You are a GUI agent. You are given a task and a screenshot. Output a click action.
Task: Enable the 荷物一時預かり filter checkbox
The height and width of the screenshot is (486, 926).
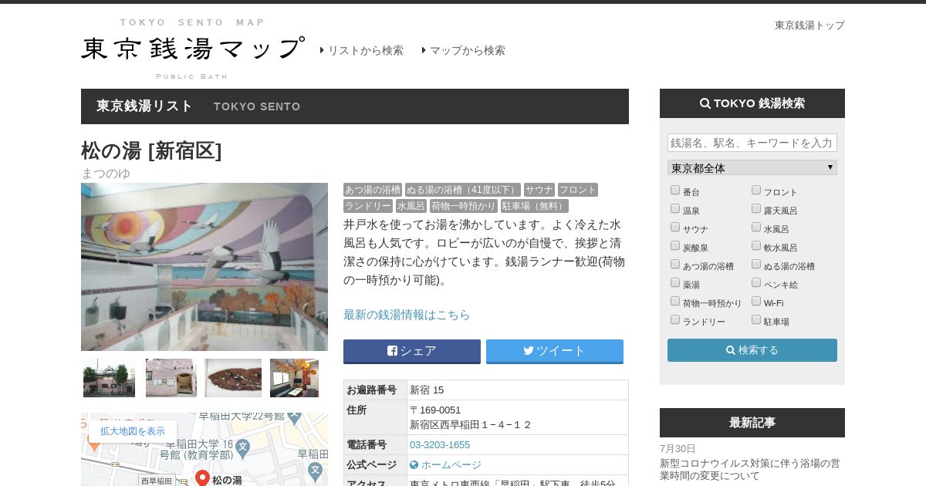coord(675,301)
